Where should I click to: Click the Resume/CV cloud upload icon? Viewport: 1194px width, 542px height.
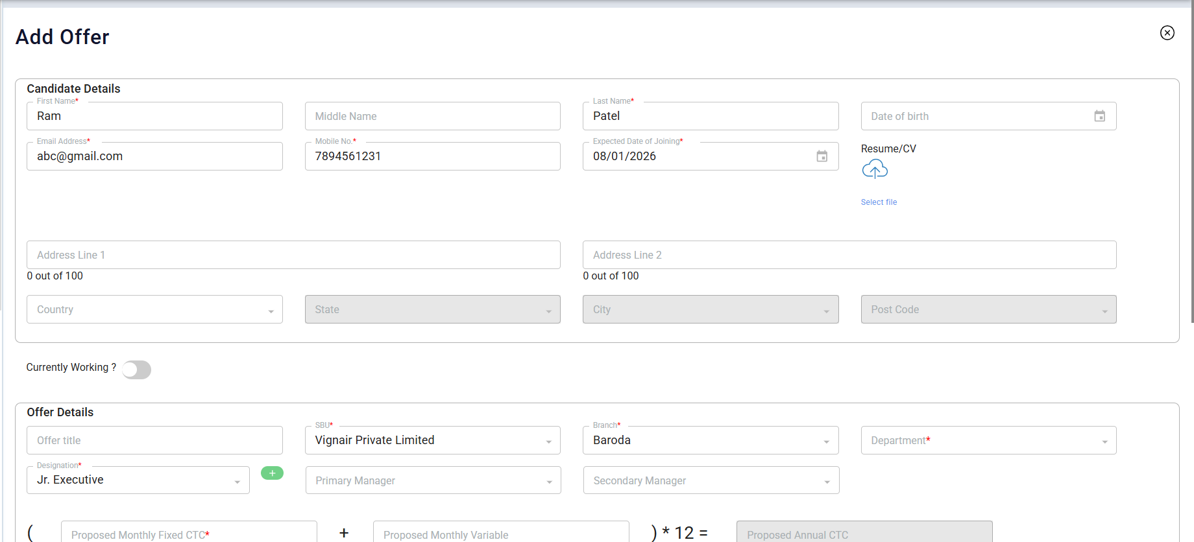tap(875, 169)
